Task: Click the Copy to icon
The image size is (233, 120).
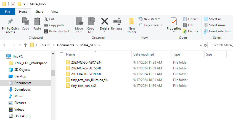Action: coord(91,21)
